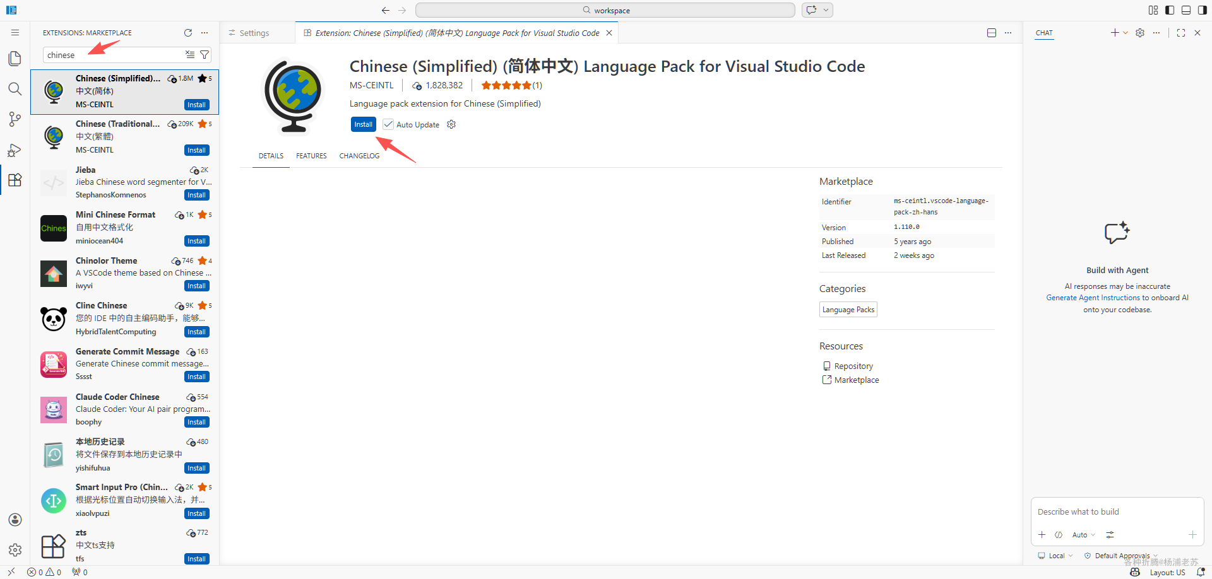Open the Default Approvals dropdown

click(1121, 556)
